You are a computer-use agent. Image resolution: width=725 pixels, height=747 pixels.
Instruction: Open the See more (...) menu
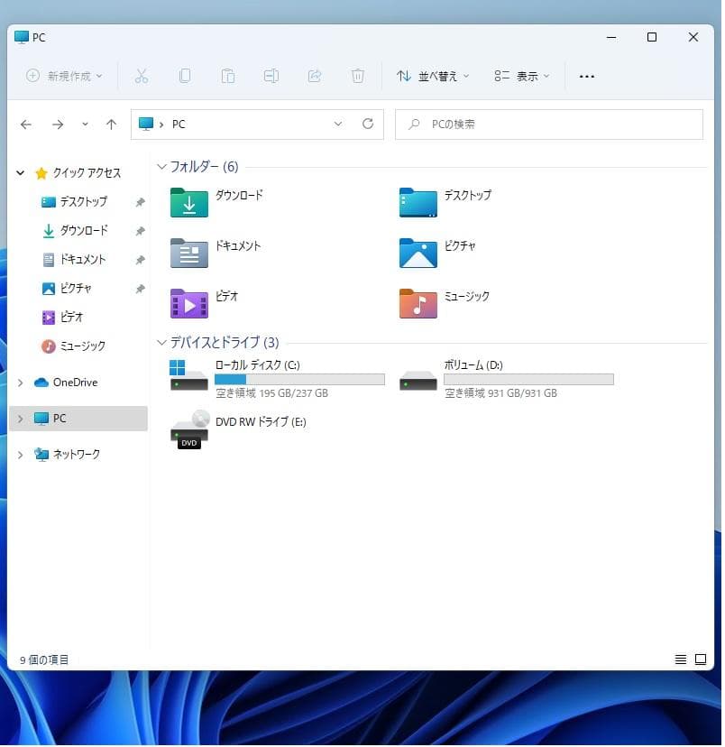point(587,77)
